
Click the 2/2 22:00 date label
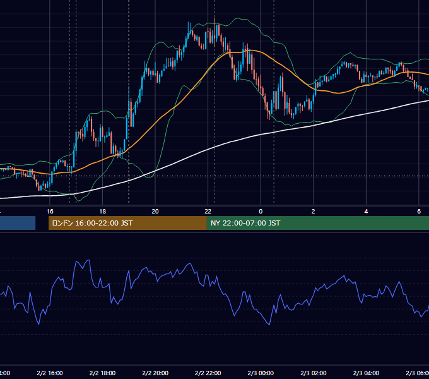pos(208,373)
